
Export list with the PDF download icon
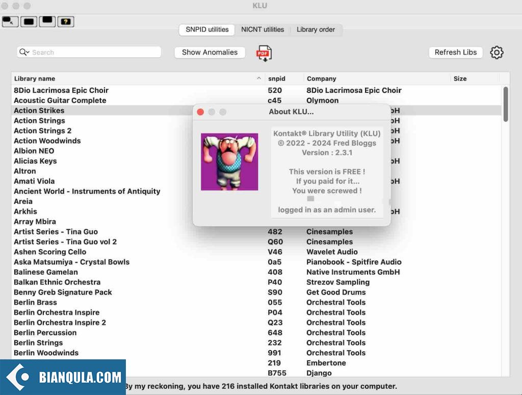[264, 53]
